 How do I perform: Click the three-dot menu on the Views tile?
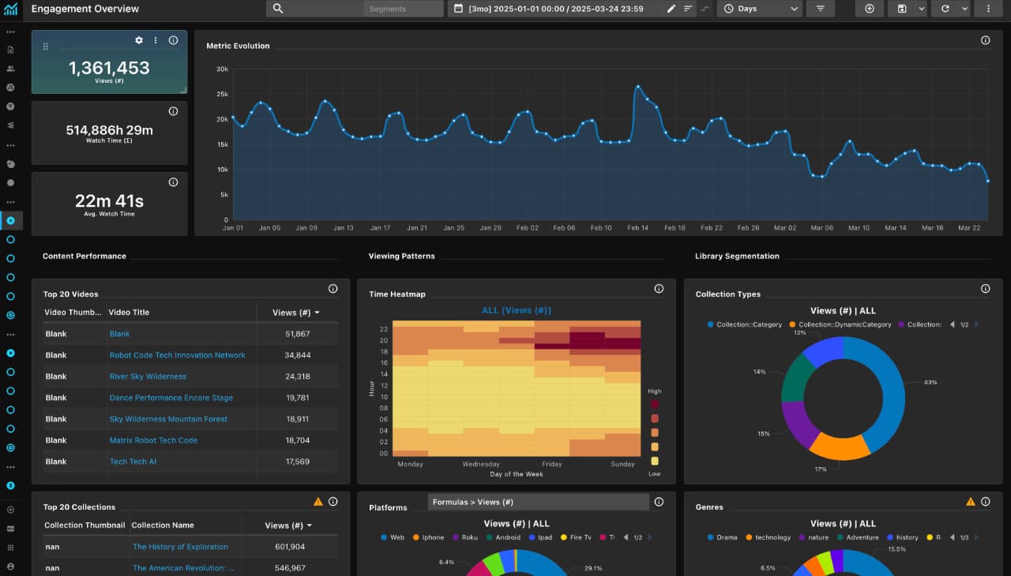(x=156, y=40)
